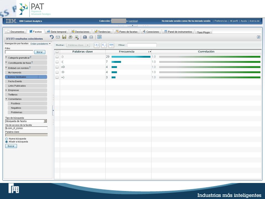
Task: Expand the Empresas facet
Action: pos(6,90)
